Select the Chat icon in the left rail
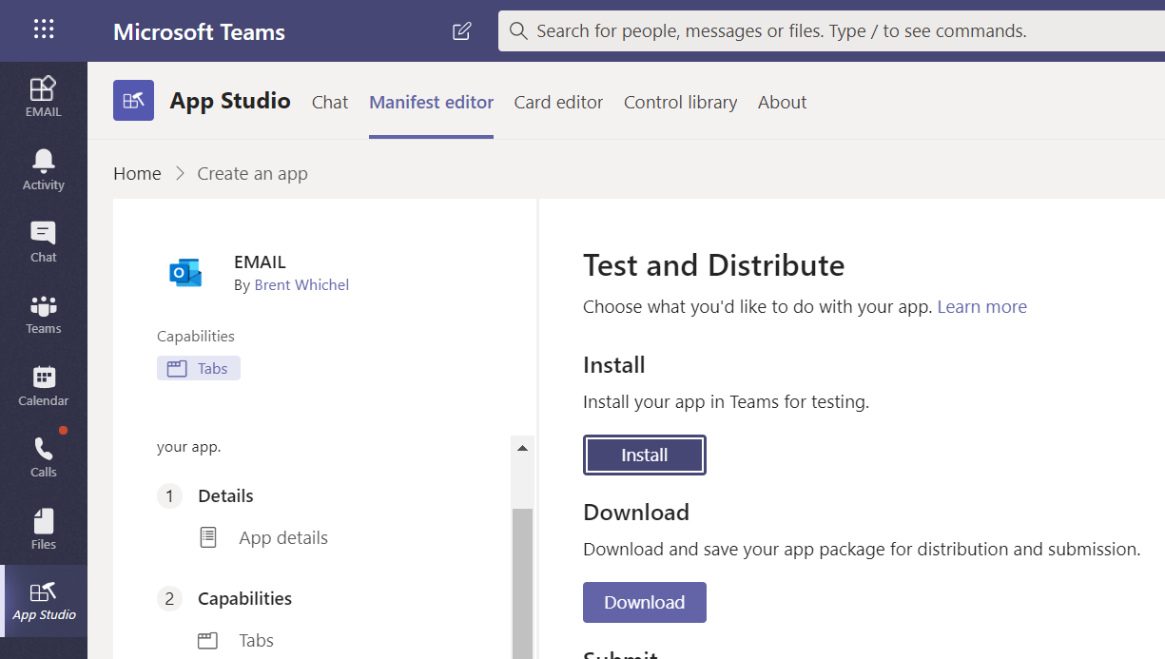This screenshot has height=659, width=1165. [43, 242]
